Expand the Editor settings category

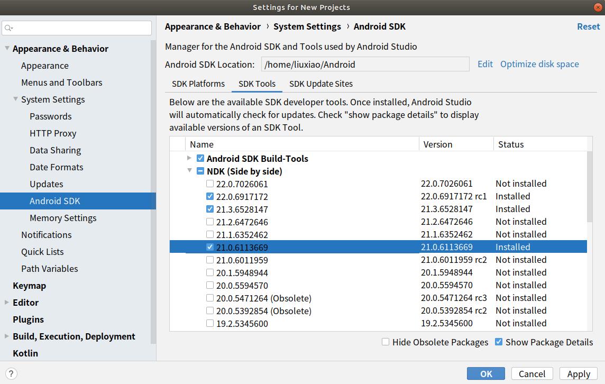point(7,303)
